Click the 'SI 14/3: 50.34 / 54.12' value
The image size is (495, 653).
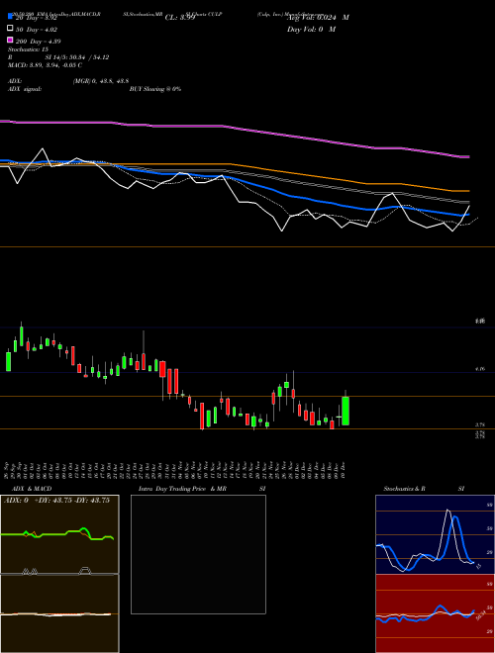pyautogui.click(x=77, y=57)
